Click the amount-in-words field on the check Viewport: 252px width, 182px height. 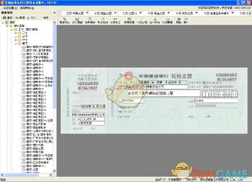[x=164, y=93]
